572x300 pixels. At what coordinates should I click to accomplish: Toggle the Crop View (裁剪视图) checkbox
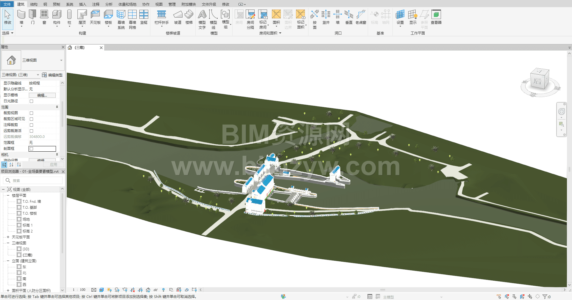(31, 113)
